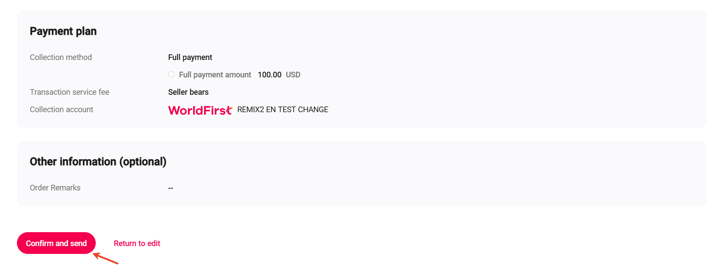
Task: Click the Return to edit link
Action: pos(137,243)
